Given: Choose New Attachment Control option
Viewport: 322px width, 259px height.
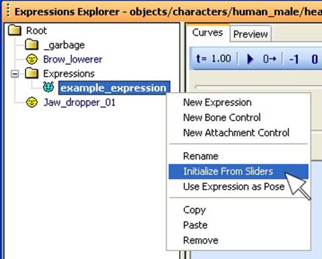Looking at the screenshot, I should point(236,133).
